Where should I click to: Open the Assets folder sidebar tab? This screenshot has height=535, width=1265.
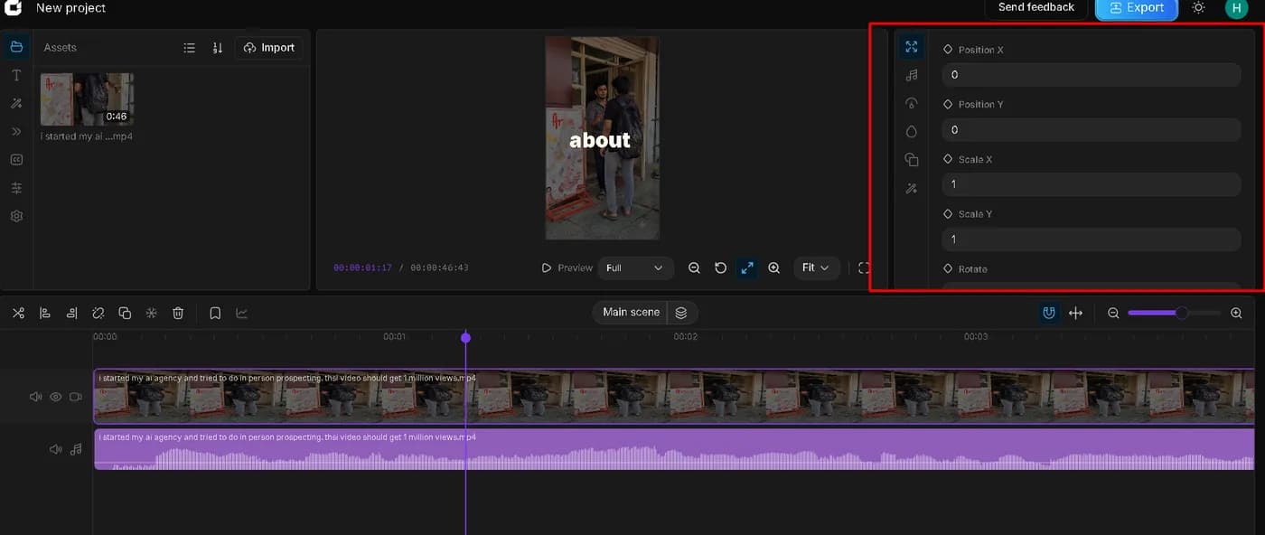click(16, 47)
